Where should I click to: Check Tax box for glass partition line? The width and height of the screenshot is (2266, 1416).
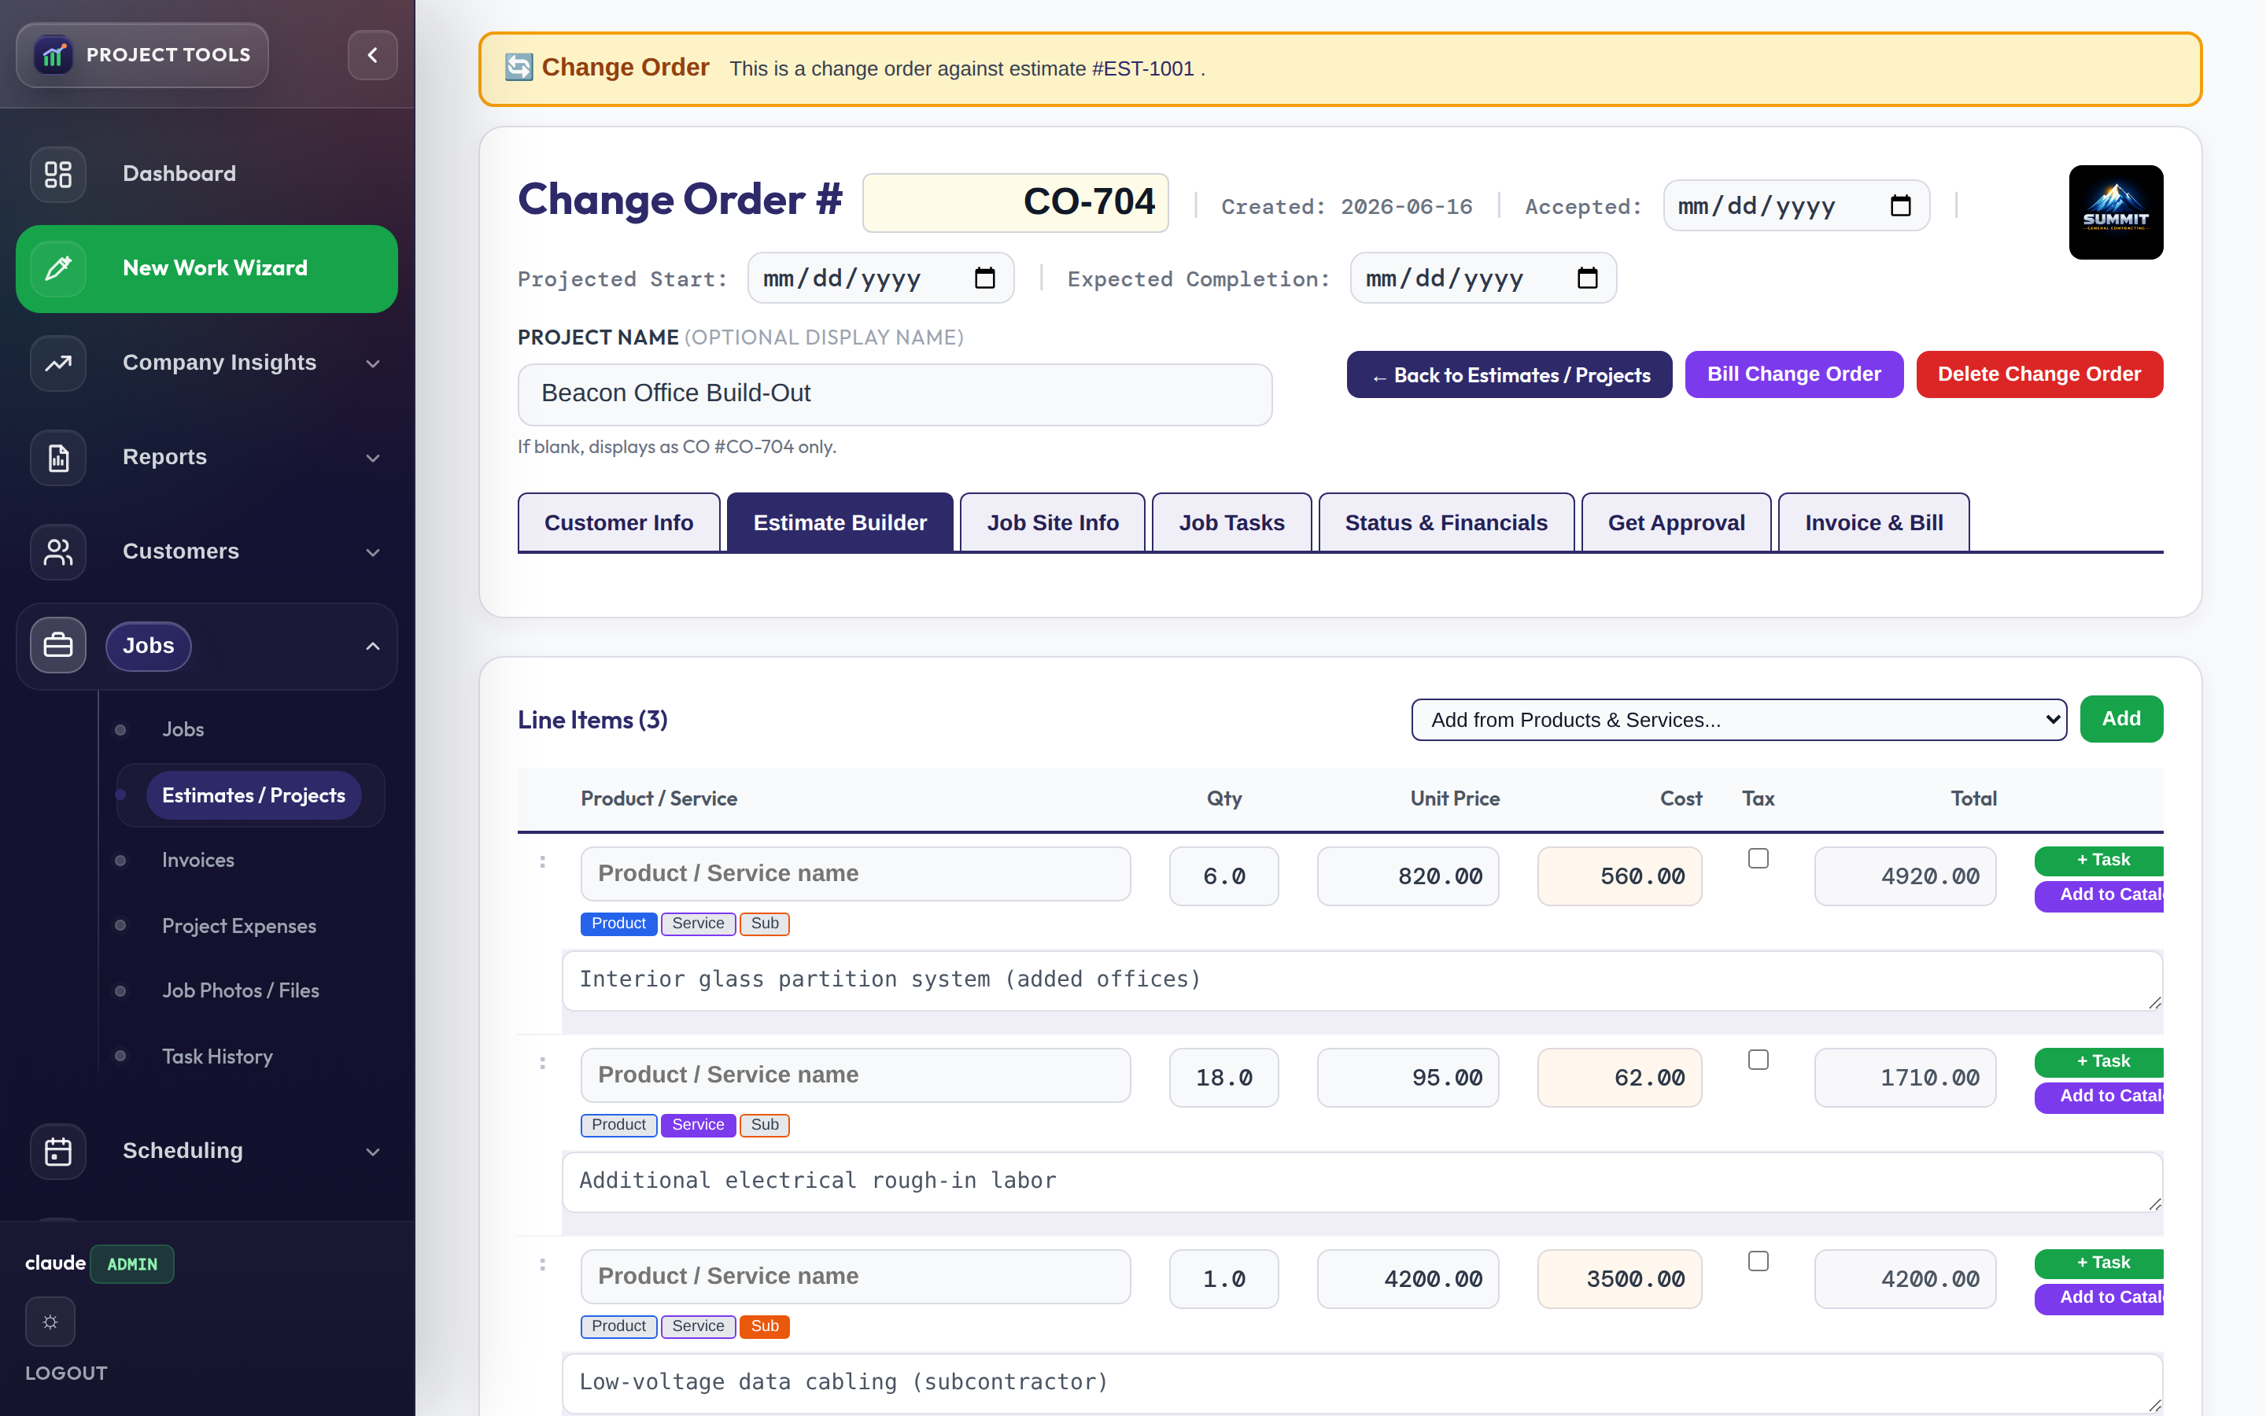click(1758, 857)
